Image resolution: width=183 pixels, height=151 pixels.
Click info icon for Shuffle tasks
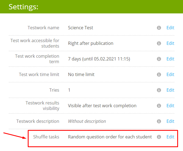pyautogui.click(x=159, y=137)
